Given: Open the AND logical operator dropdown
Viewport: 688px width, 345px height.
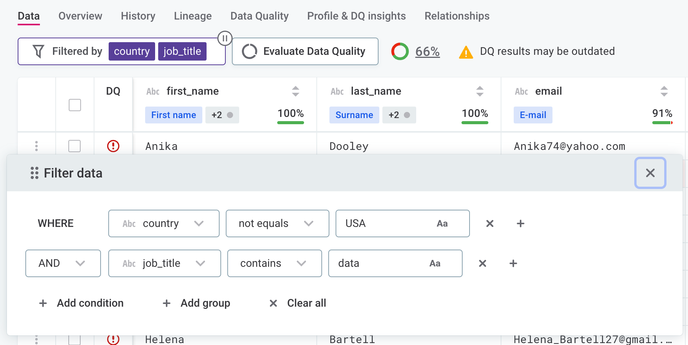Looking at the screenshot, I should click(x=63, y=263).
